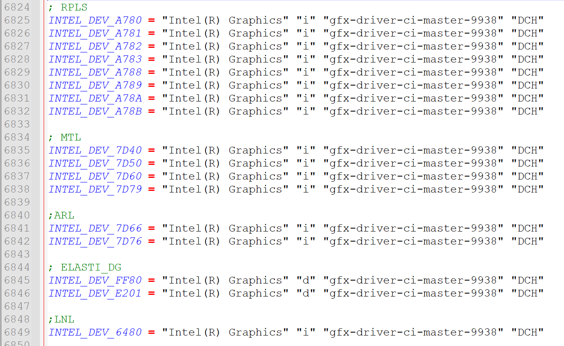
Task: Click the '; ELASTI_DG' comment line
Action: point(85,267)
